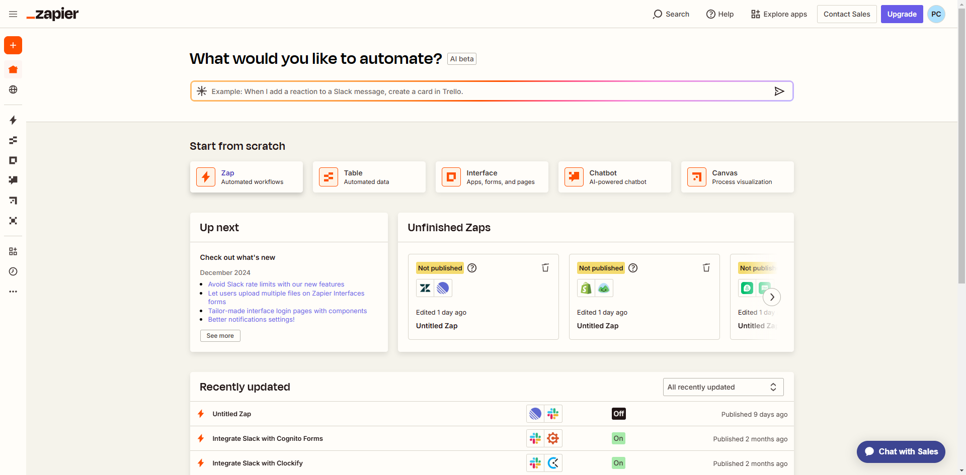Open Zap history clock icon in sidebar
The image size is (966, 475).
point(13,271)
